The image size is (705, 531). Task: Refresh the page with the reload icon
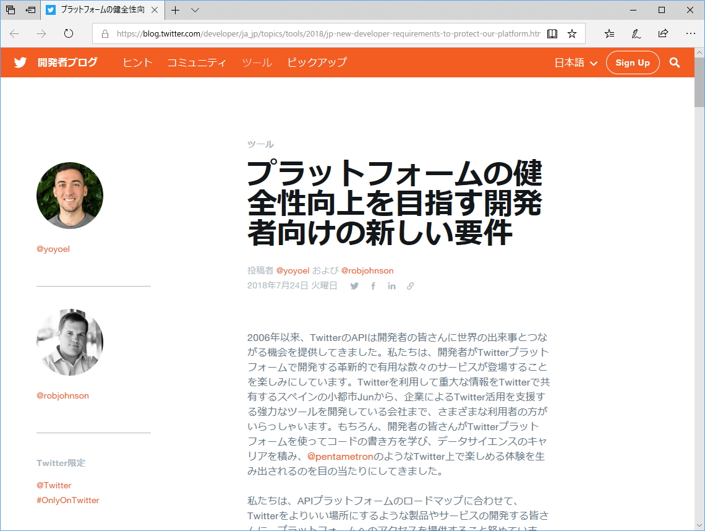coord(68,34)
